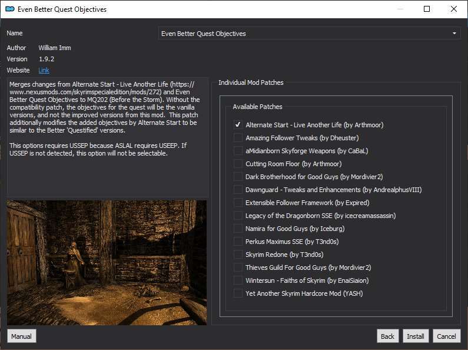468x350 pixels.
Task: Uncheck Alternate Start - Live Another Life patch
Action: click(x=238, y=125)
